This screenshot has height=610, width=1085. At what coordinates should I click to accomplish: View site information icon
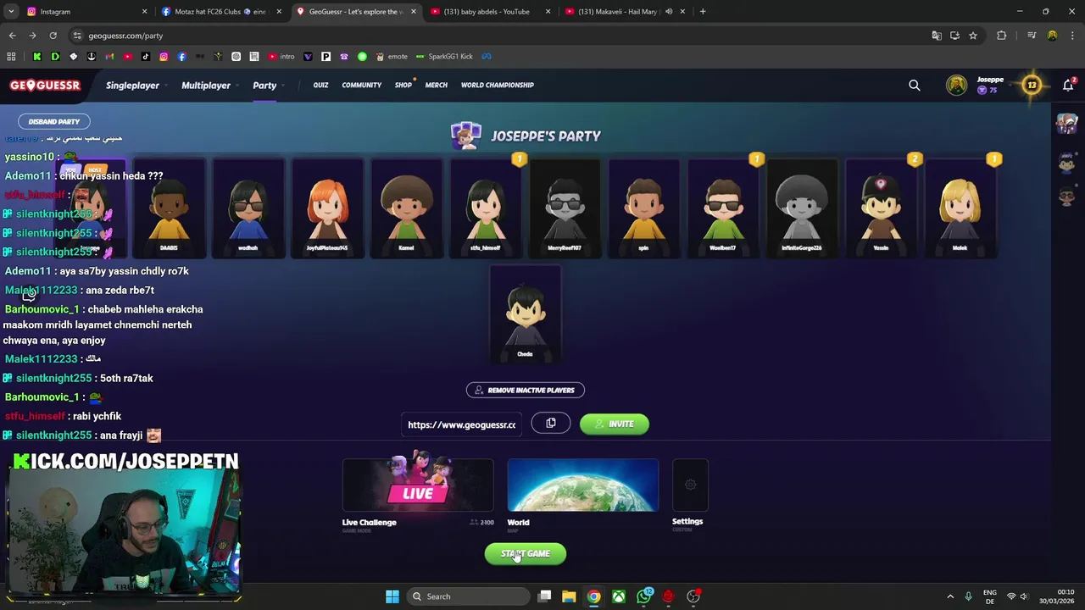[x=77, y=36]
